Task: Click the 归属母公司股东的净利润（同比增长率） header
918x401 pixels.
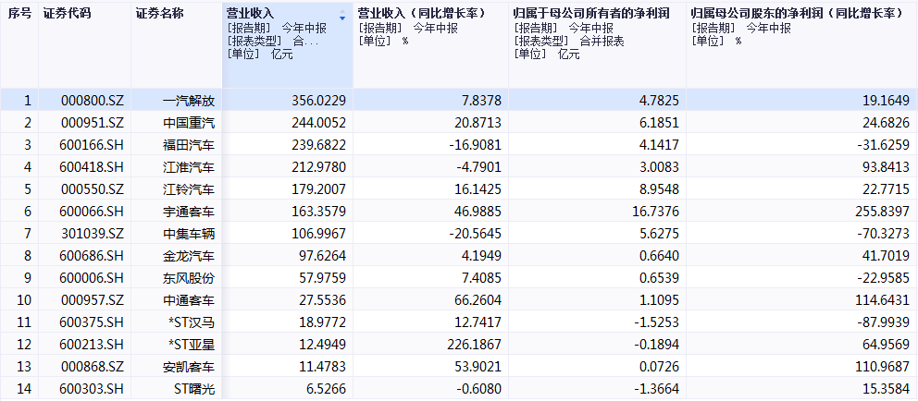Action: 798,14
